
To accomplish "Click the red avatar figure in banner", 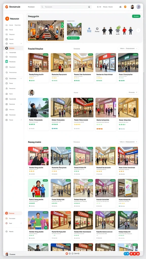I will [124, 31].
